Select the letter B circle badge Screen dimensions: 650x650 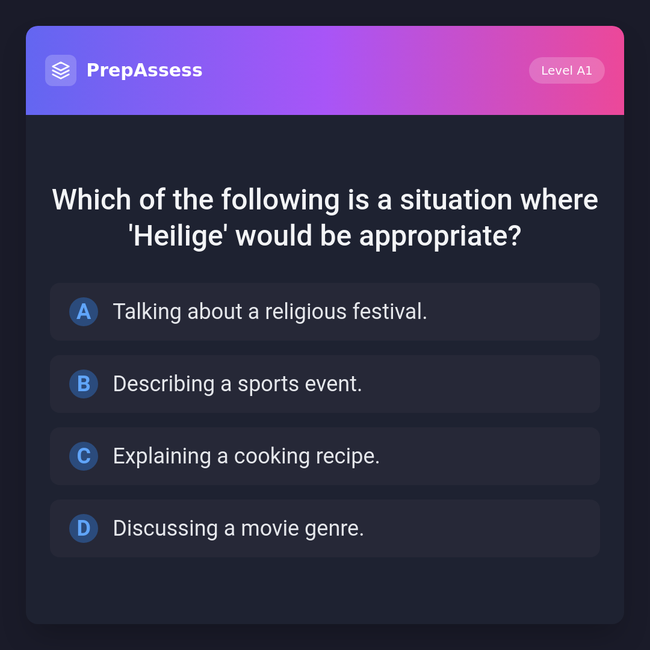[x=84, y=384]
